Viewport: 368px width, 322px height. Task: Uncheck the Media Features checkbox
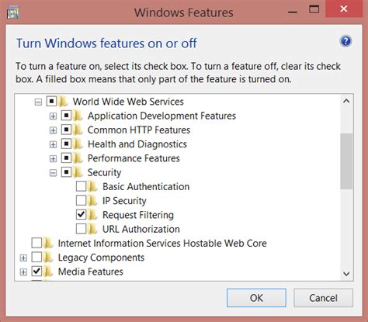(36, 272)
